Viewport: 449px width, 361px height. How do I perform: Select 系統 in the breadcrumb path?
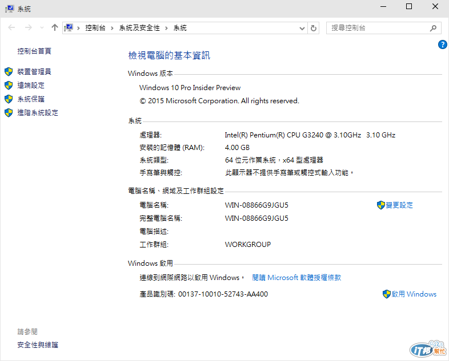(180, 28)
